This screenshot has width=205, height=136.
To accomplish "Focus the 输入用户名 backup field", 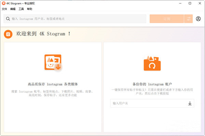I will coord(152,103).
